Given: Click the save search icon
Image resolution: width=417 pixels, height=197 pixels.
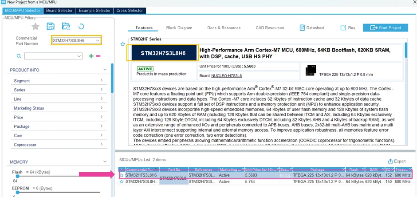Looking at the screenshot, I should tap(51, 26).
